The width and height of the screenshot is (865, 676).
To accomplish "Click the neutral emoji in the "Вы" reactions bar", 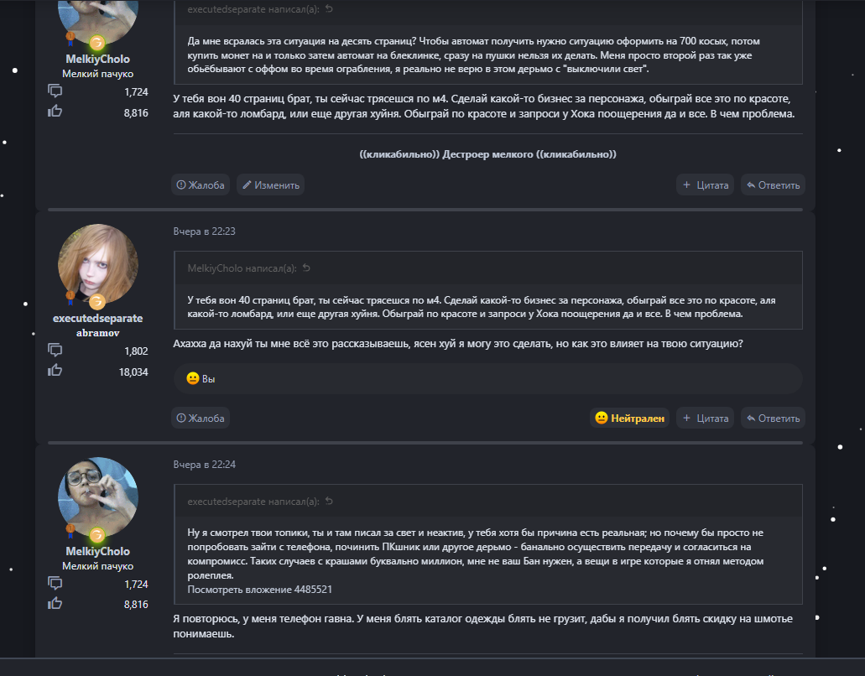I will pos(193,379).
